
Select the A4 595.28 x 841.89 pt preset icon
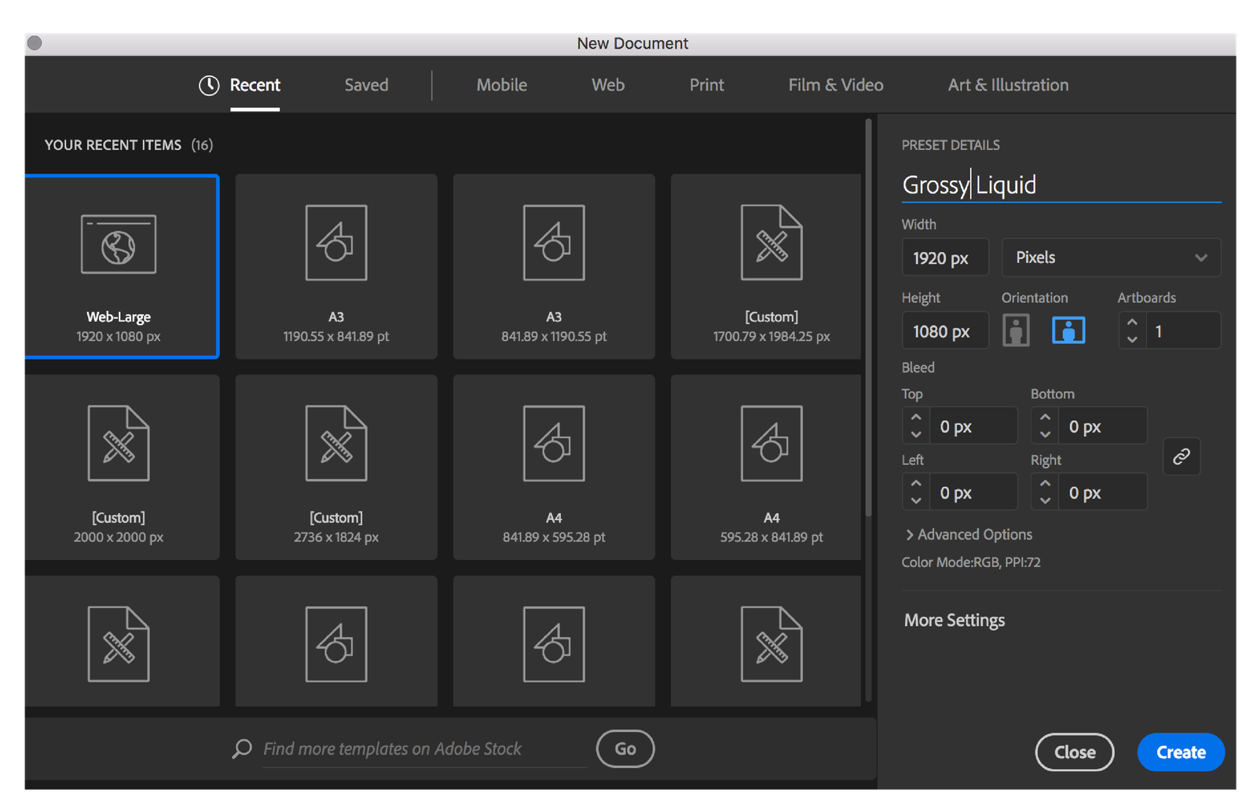[x=771, y=444]
